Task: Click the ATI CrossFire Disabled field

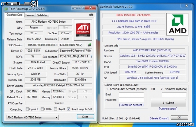Action: 58,103
